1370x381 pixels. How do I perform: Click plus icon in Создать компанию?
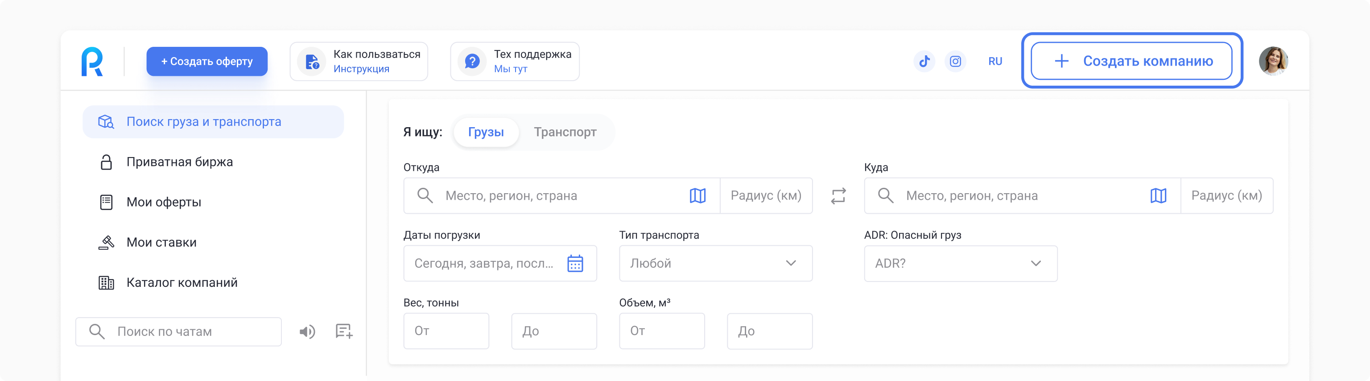[x=1061, y=61]
